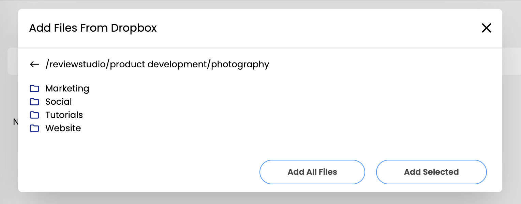
Task: Click the dimmed backdrop below the dialog
Action: pos(260,199)
